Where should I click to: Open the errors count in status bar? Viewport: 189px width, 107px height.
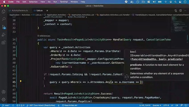coord(18,106)
